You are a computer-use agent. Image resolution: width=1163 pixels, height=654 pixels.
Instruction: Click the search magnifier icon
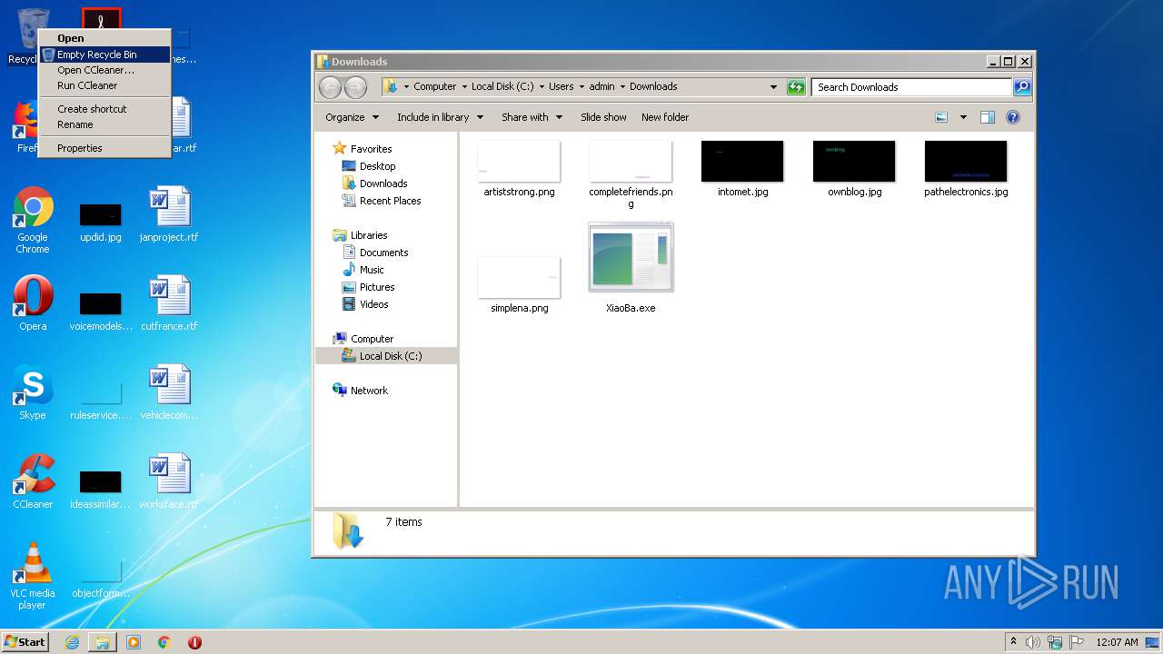[1021, 87]
